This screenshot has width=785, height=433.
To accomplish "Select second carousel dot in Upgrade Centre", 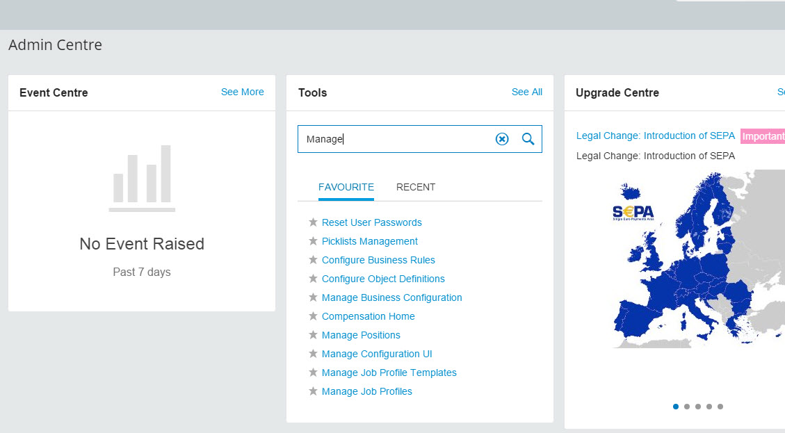I will click(687, 407).
